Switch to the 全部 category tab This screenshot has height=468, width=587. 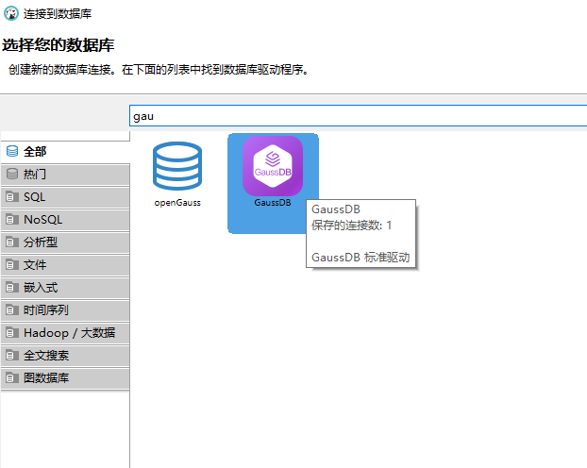coord(65,152)
